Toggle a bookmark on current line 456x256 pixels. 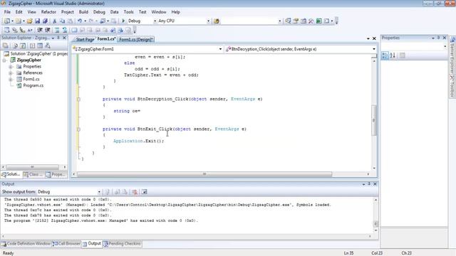(x=74, y=30)
